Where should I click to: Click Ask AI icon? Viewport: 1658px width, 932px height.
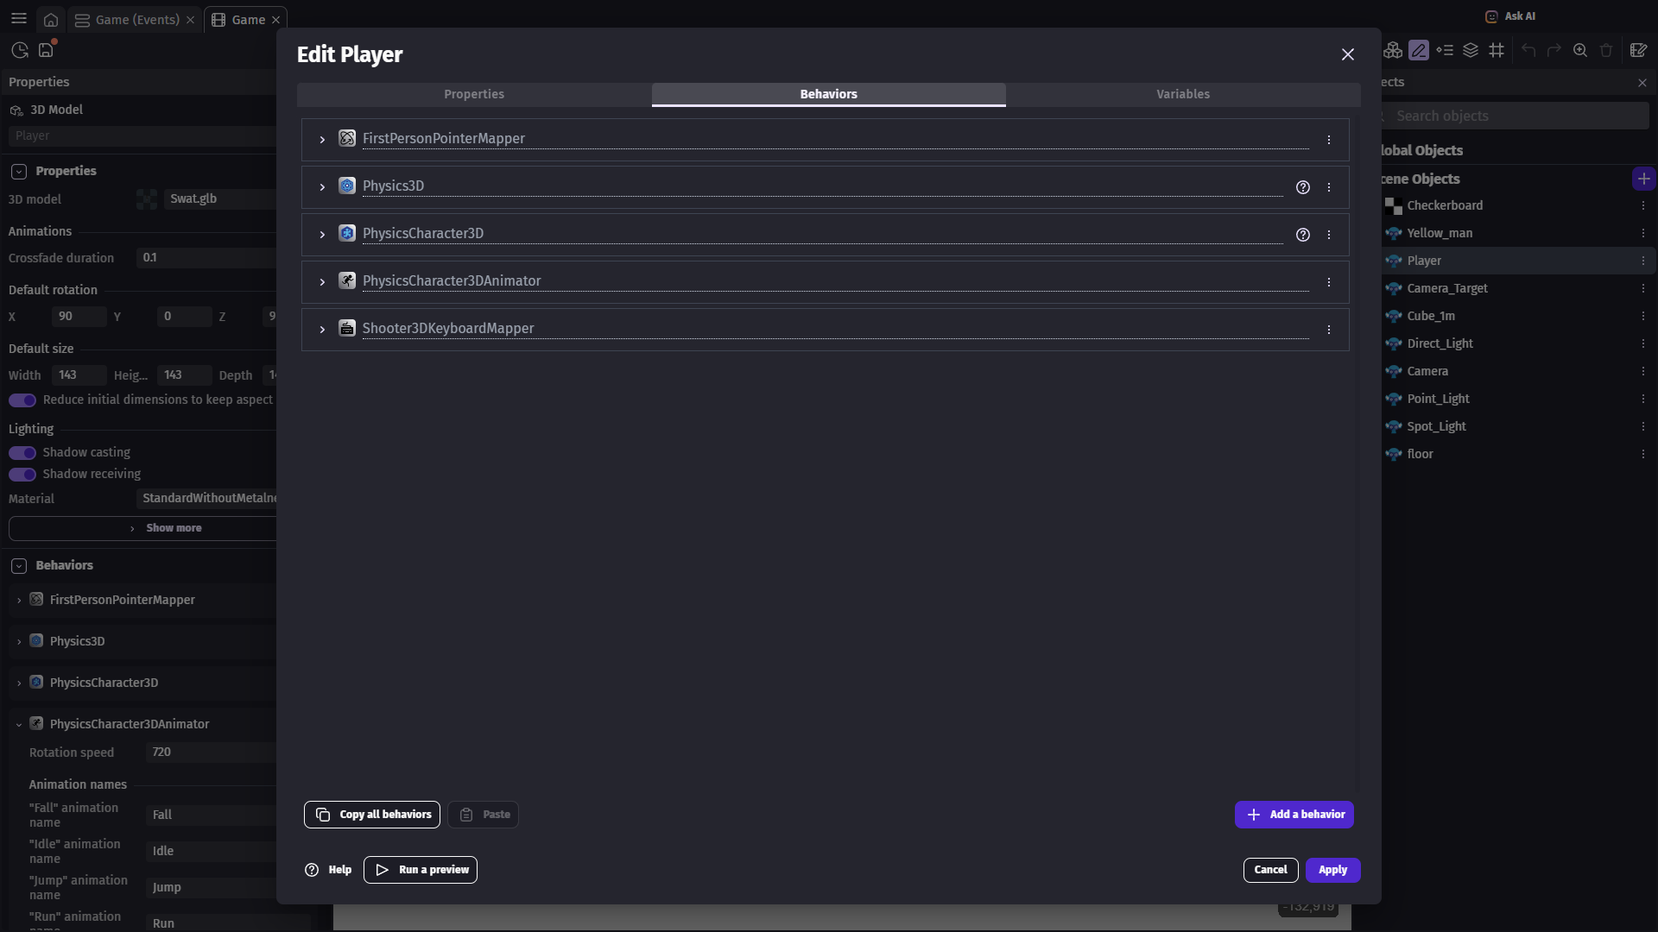tap(1491, 16)
